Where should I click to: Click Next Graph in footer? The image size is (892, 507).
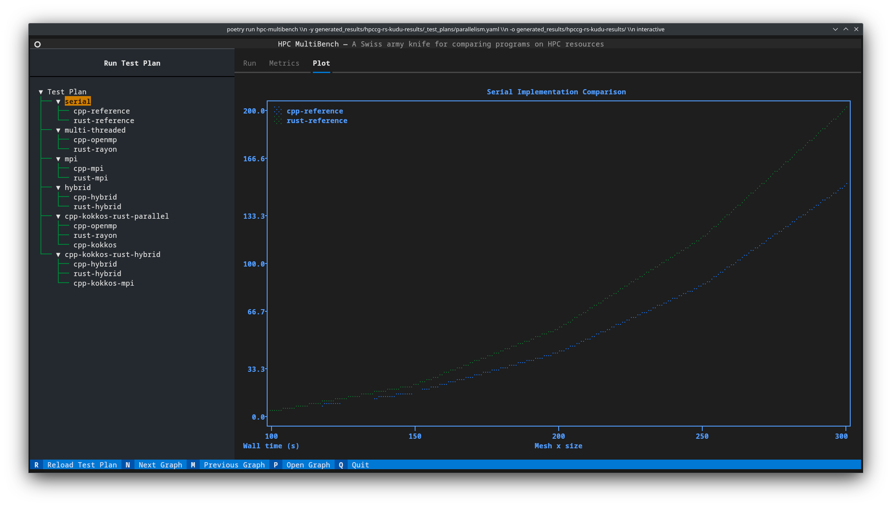pyautogui.click(x=161, y=465)
